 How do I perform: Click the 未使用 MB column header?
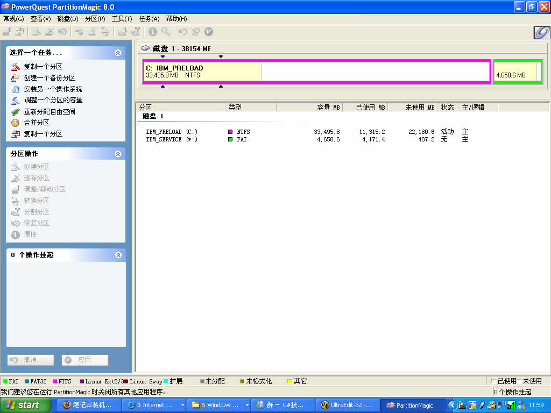413,108
